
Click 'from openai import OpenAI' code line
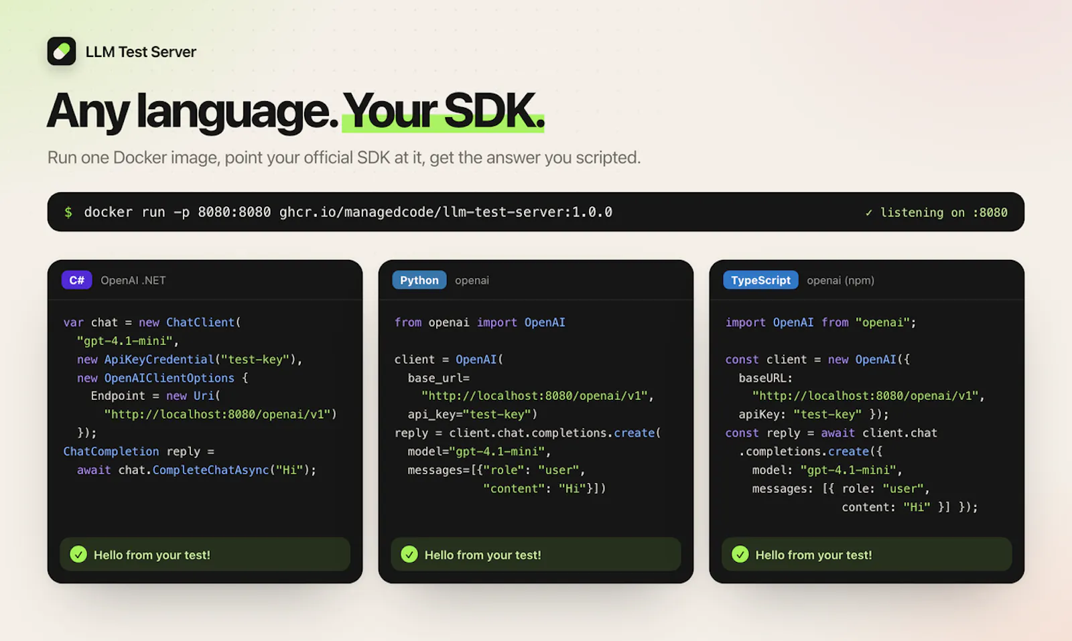click(480, 322)
